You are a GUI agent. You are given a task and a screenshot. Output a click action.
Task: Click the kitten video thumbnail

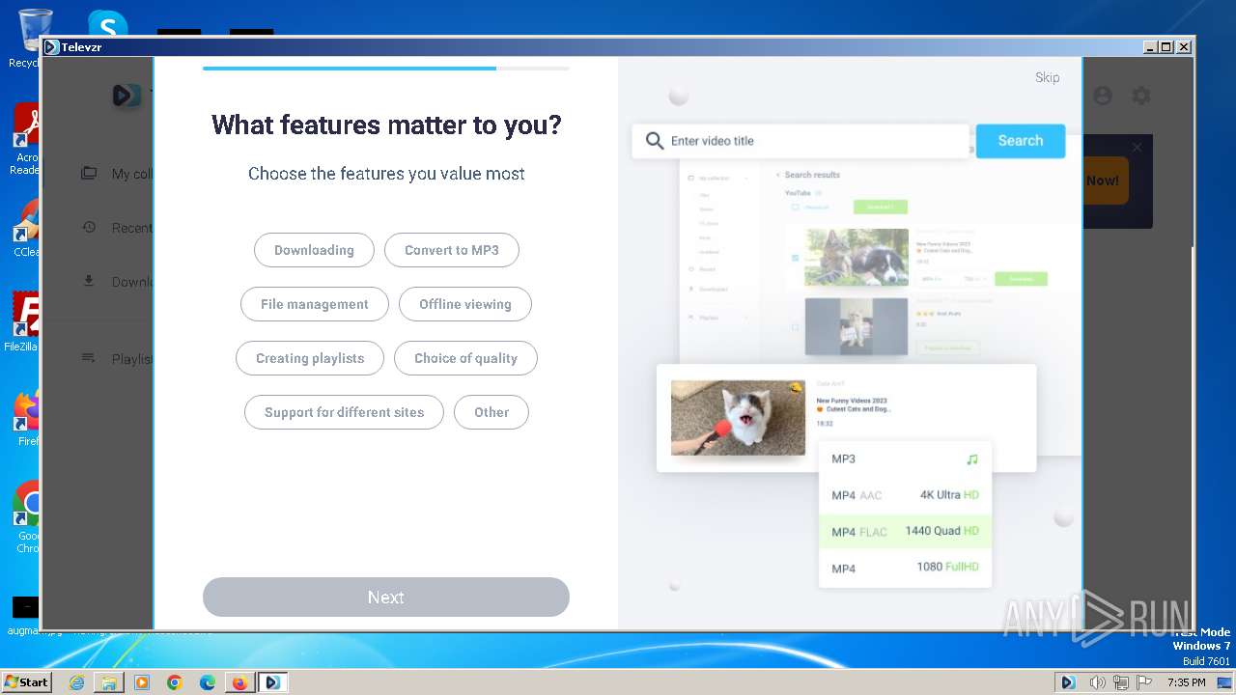[738, 418]
